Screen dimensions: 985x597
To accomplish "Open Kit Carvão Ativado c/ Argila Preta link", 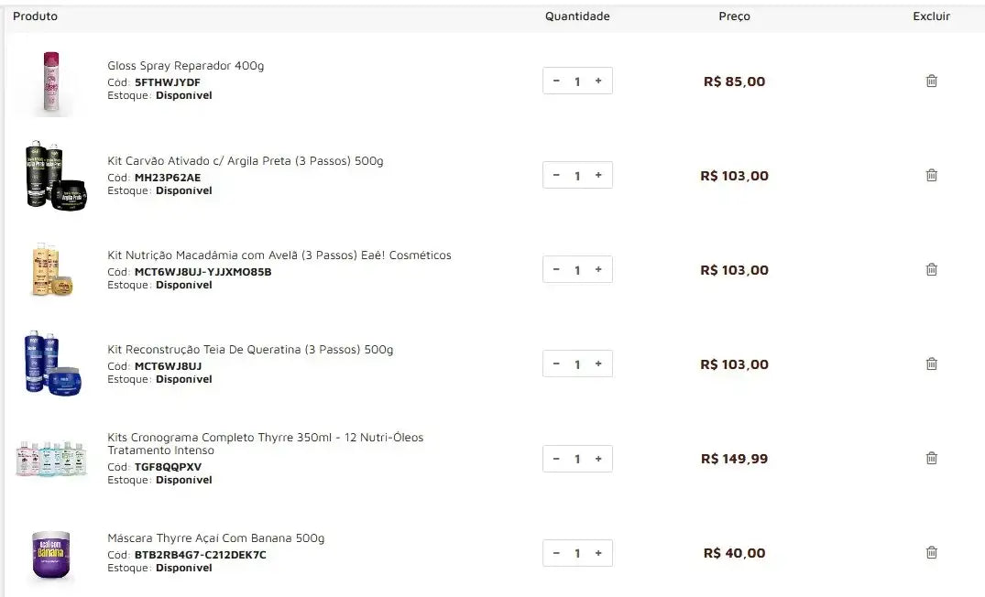I will point(245,161).
